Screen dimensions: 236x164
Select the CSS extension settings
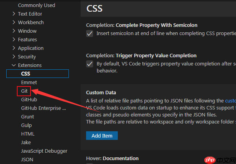click(x=38, y=74)
